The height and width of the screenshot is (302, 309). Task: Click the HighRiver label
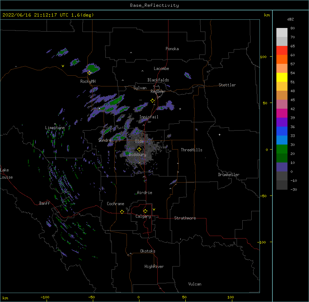point(154,266)
